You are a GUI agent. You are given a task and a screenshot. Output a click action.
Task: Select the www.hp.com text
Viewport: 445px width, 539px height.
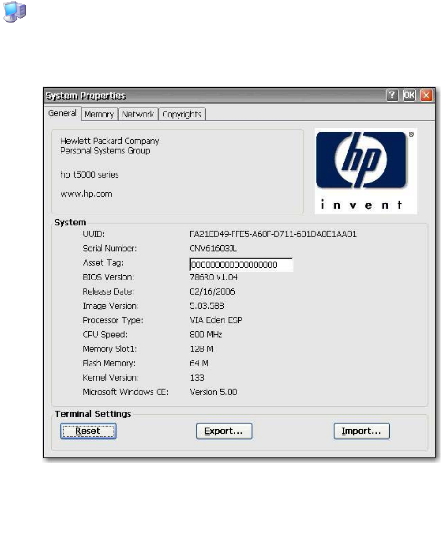87,194
